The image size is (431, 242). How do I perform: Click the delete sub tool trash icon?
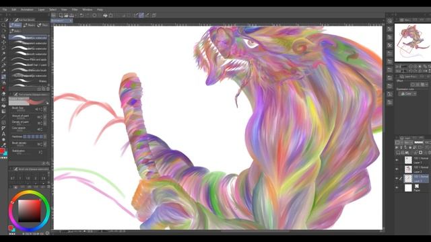48,89
